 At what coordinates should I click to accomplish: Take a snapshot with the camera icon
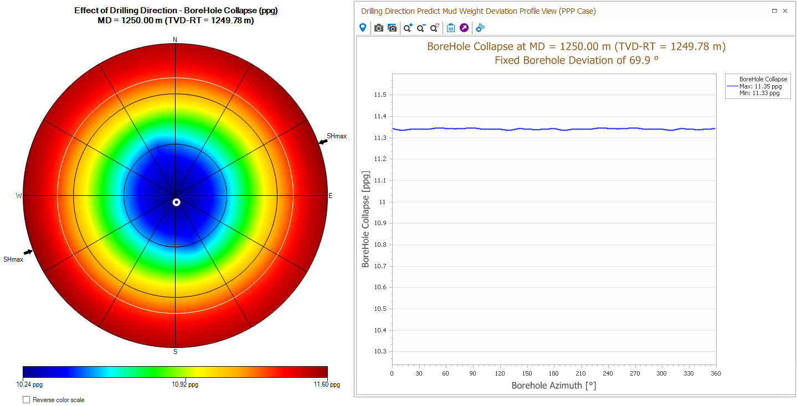coord(379,28)
